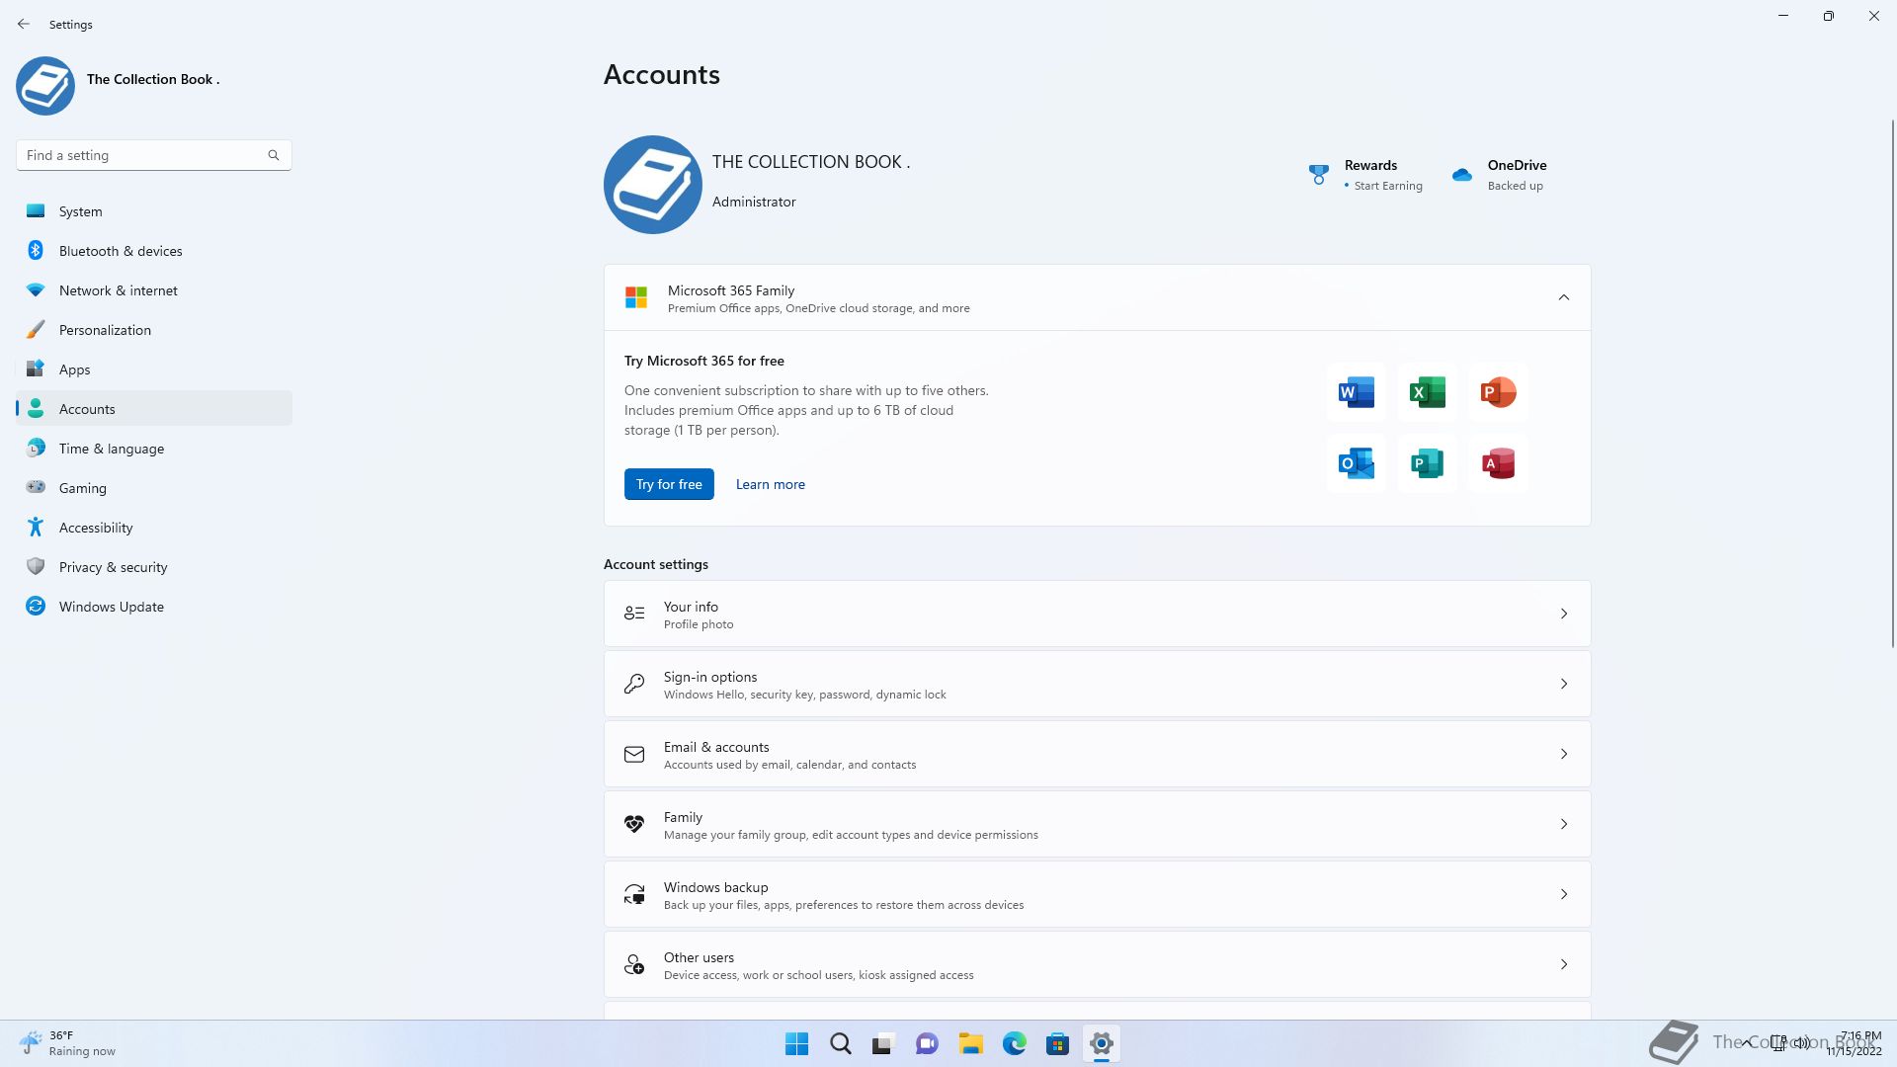The height and width of the screenshot is (1067, 1897).
Task: Open taskbar Search icon
Action: coord(841,1043)
